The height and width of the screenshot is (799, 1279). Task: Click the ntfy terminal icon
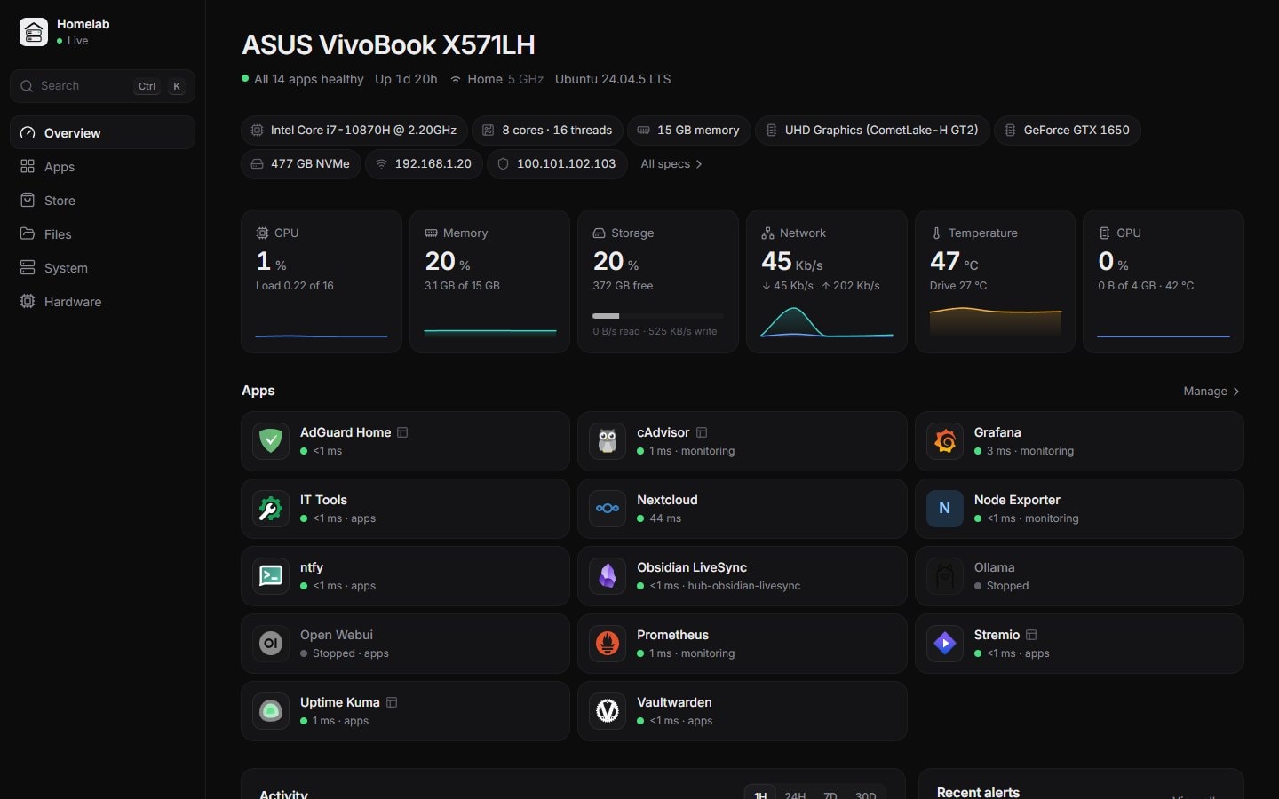271,576
